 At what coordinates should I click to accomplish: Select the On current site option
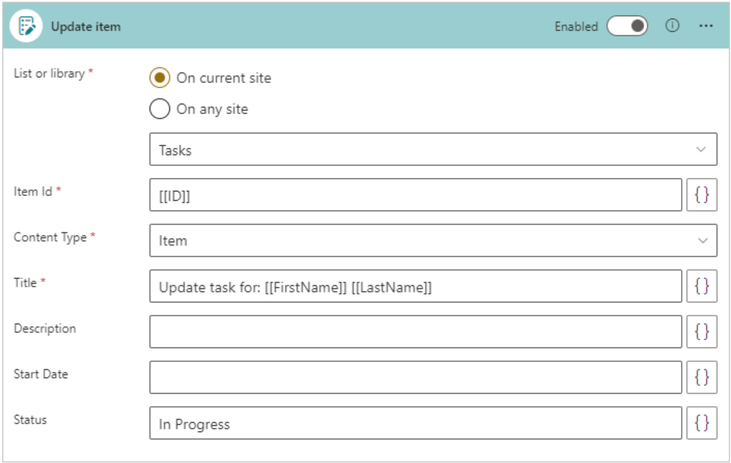coord(160,78)
